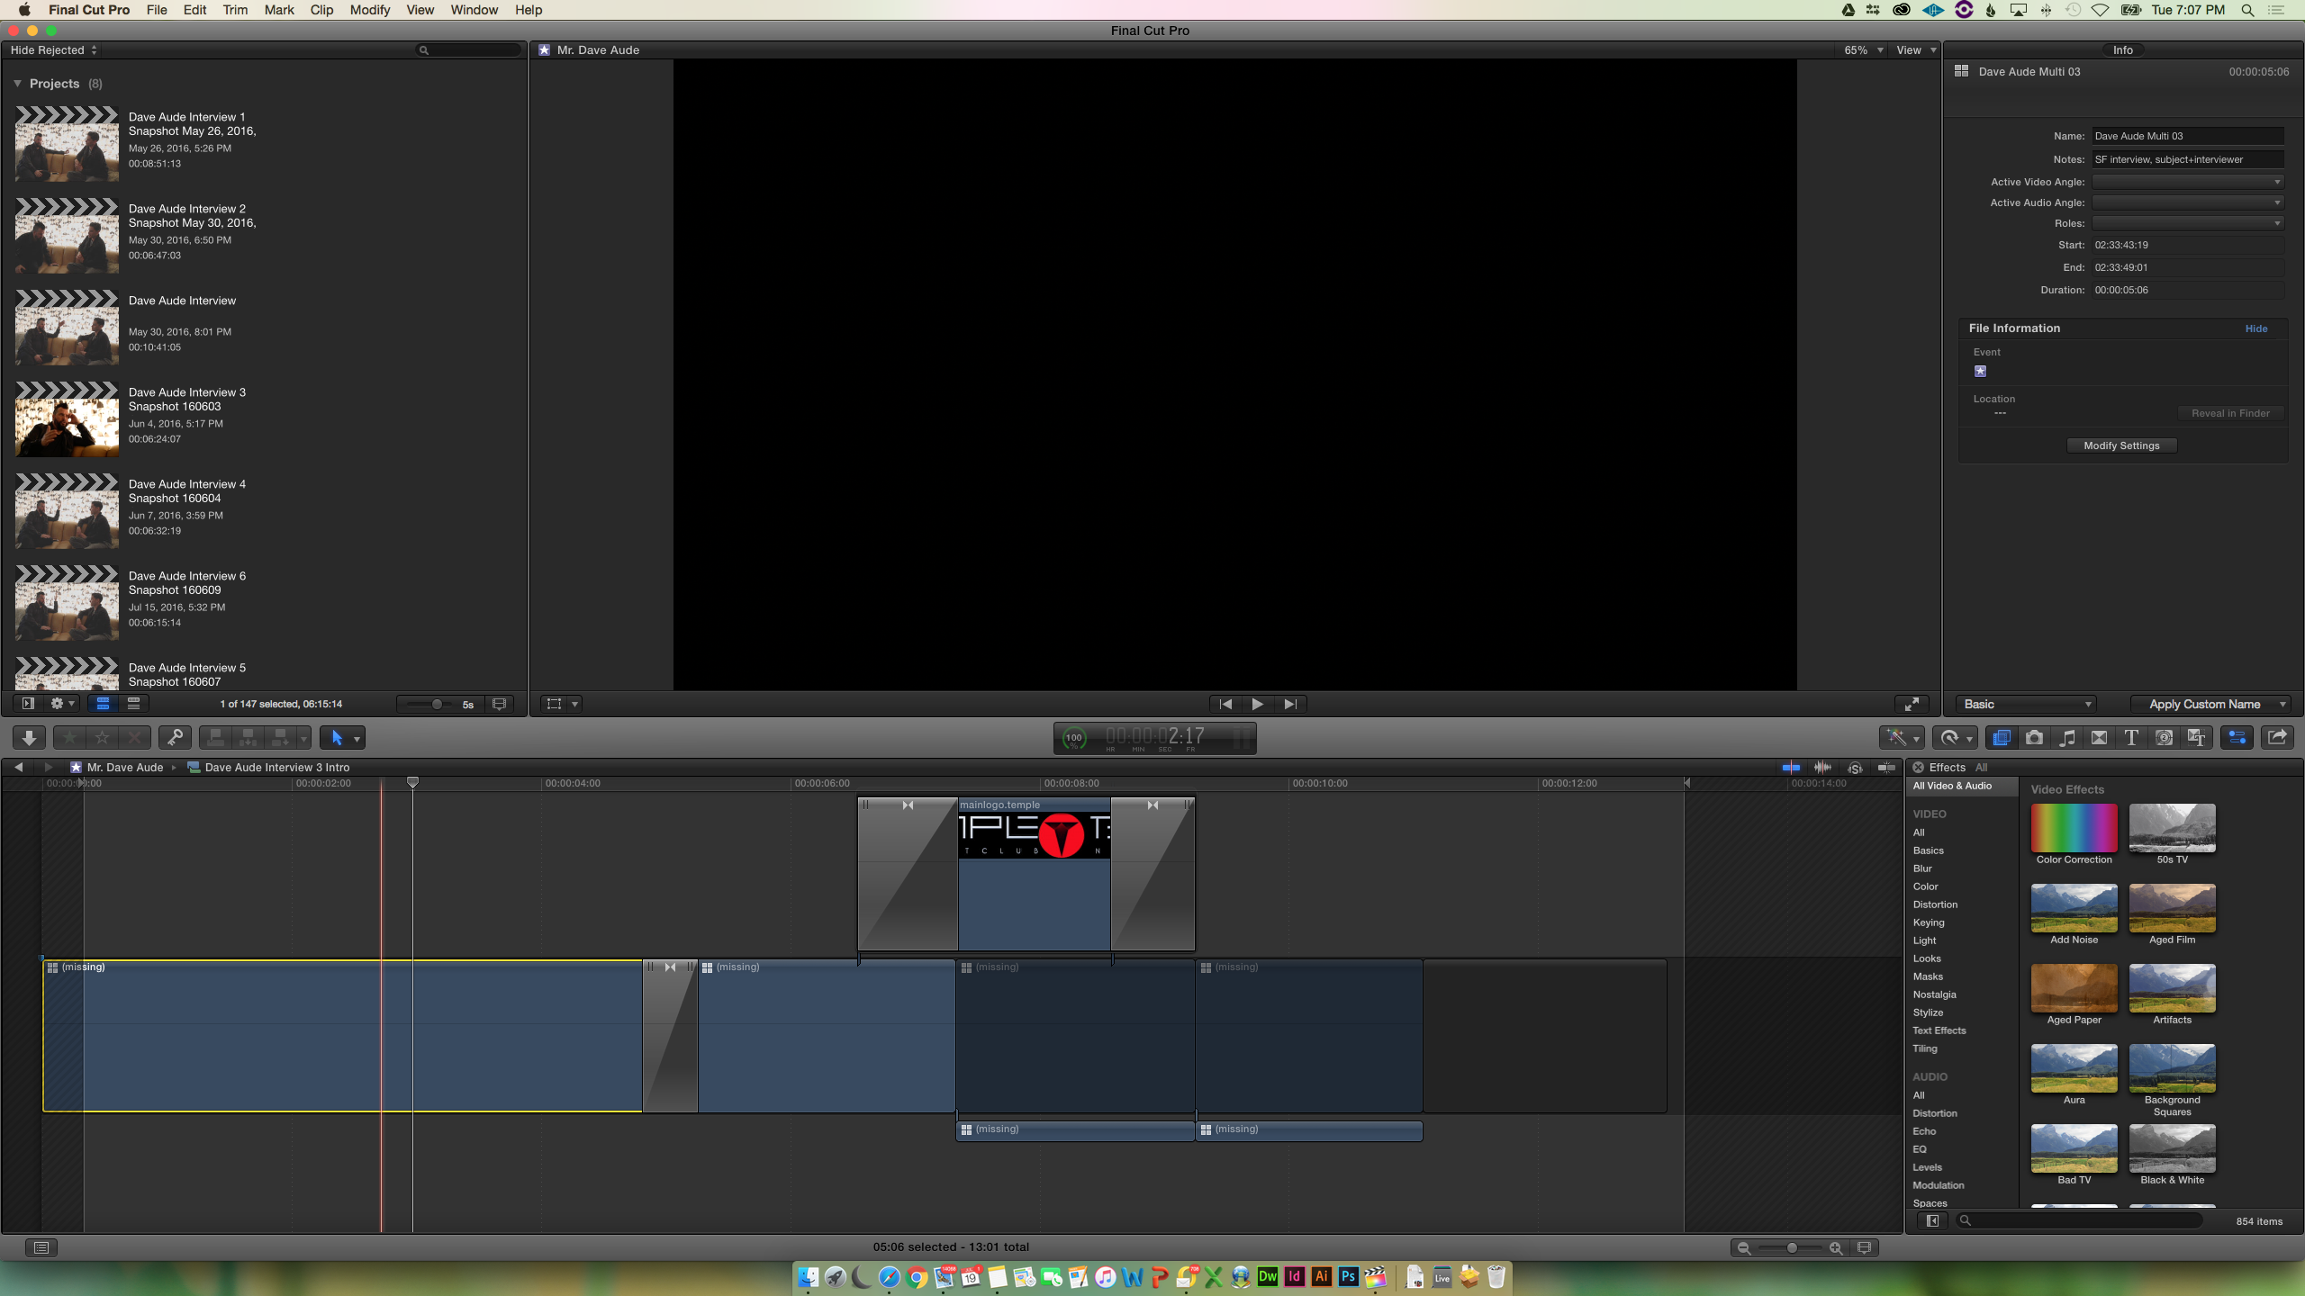Click the Share project icon
Image resolution: width=2305 pixels, height=1296 pixels.
pos(2277,738)
